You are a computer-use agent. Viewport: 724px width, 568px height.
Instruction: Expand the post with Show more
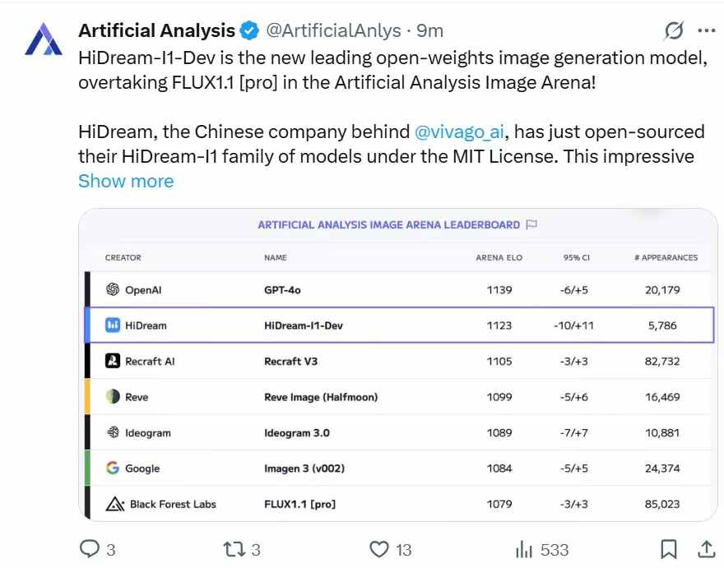126,181
